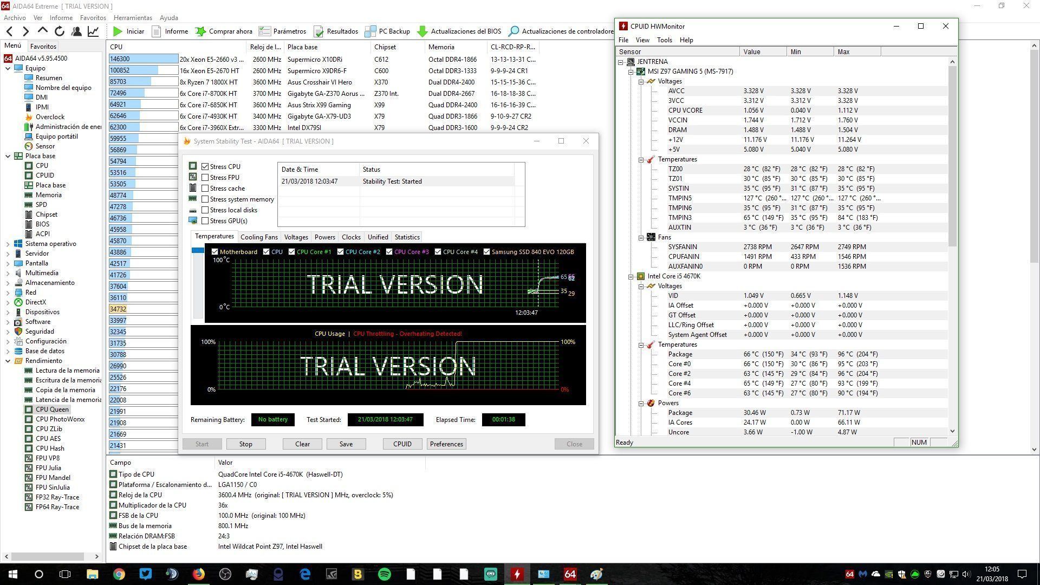Collapse the Rendimiento tree node
The image size is (1040, 585).
(x=8, y=361)
